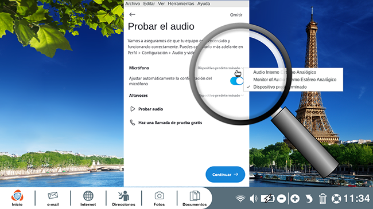Click the Probar audio label
The width and height of the screenshot is (373, 209).
pos(150,109)
